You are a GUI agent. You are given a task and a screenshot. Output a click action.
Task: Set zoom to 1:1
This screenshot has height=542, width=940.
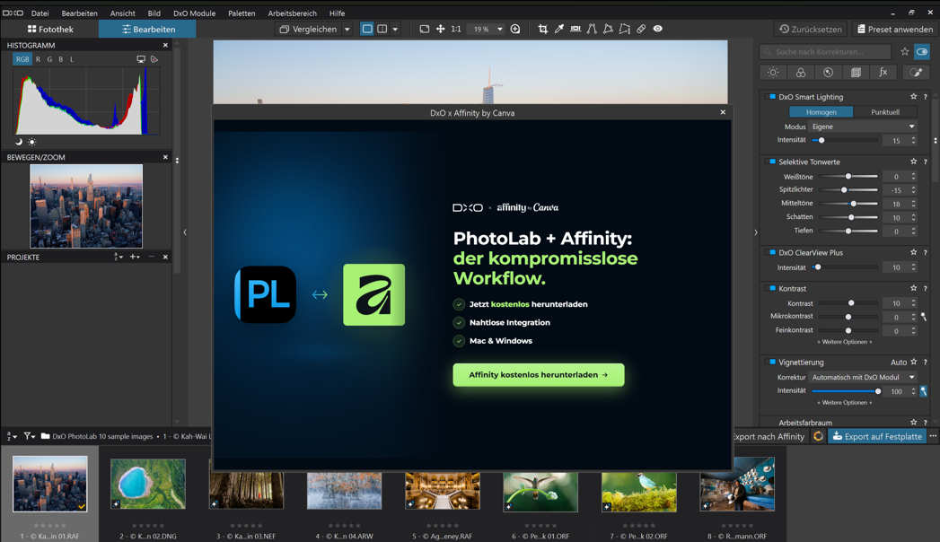[456, 29]
